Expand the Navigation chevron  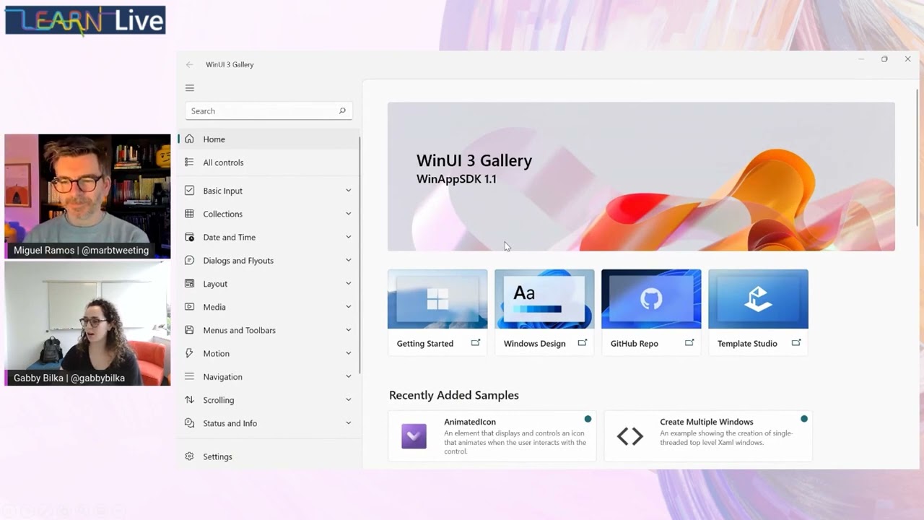pos(348,376)
